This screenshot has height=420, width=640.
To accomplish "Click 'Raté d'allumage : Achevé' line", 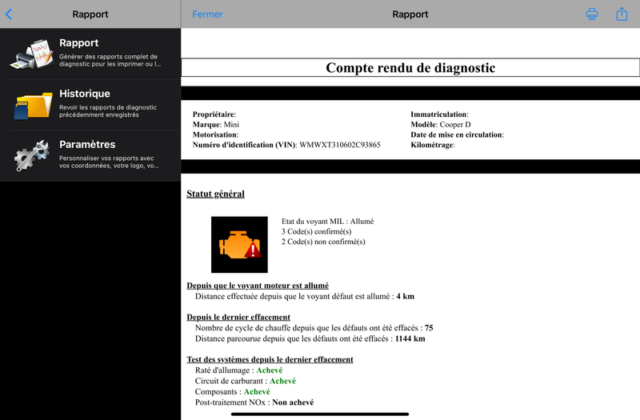I will pyautogui.click(x=238, y=370).
